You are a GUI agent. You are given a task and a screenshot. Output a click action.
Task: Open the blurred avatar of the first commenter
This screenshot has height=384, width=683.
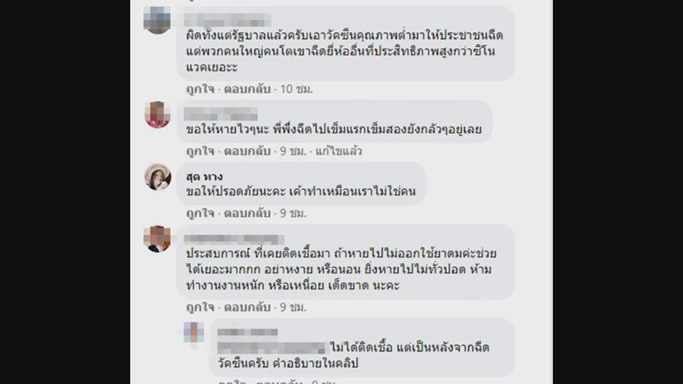click(x=158, y=21)
